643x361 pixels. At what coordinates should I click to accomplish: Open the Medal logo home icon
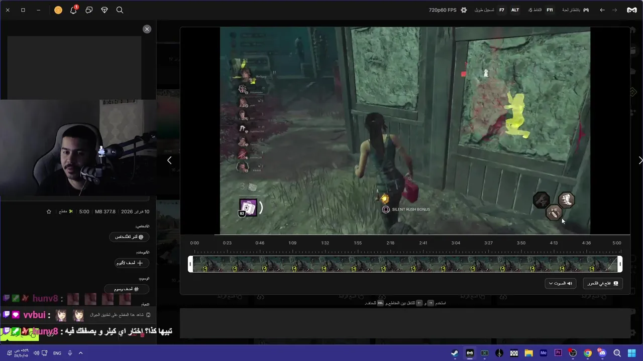(632, 10)
